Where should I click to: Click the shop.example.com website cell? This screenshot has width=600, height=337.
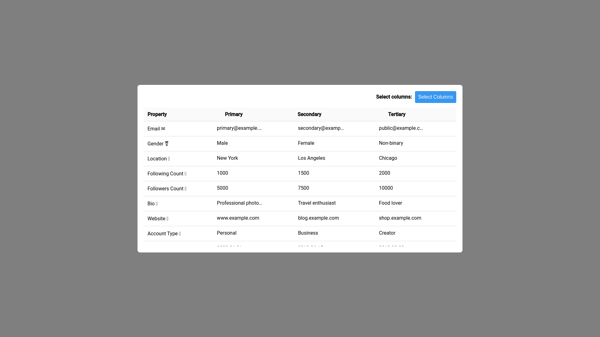(400, 218)
